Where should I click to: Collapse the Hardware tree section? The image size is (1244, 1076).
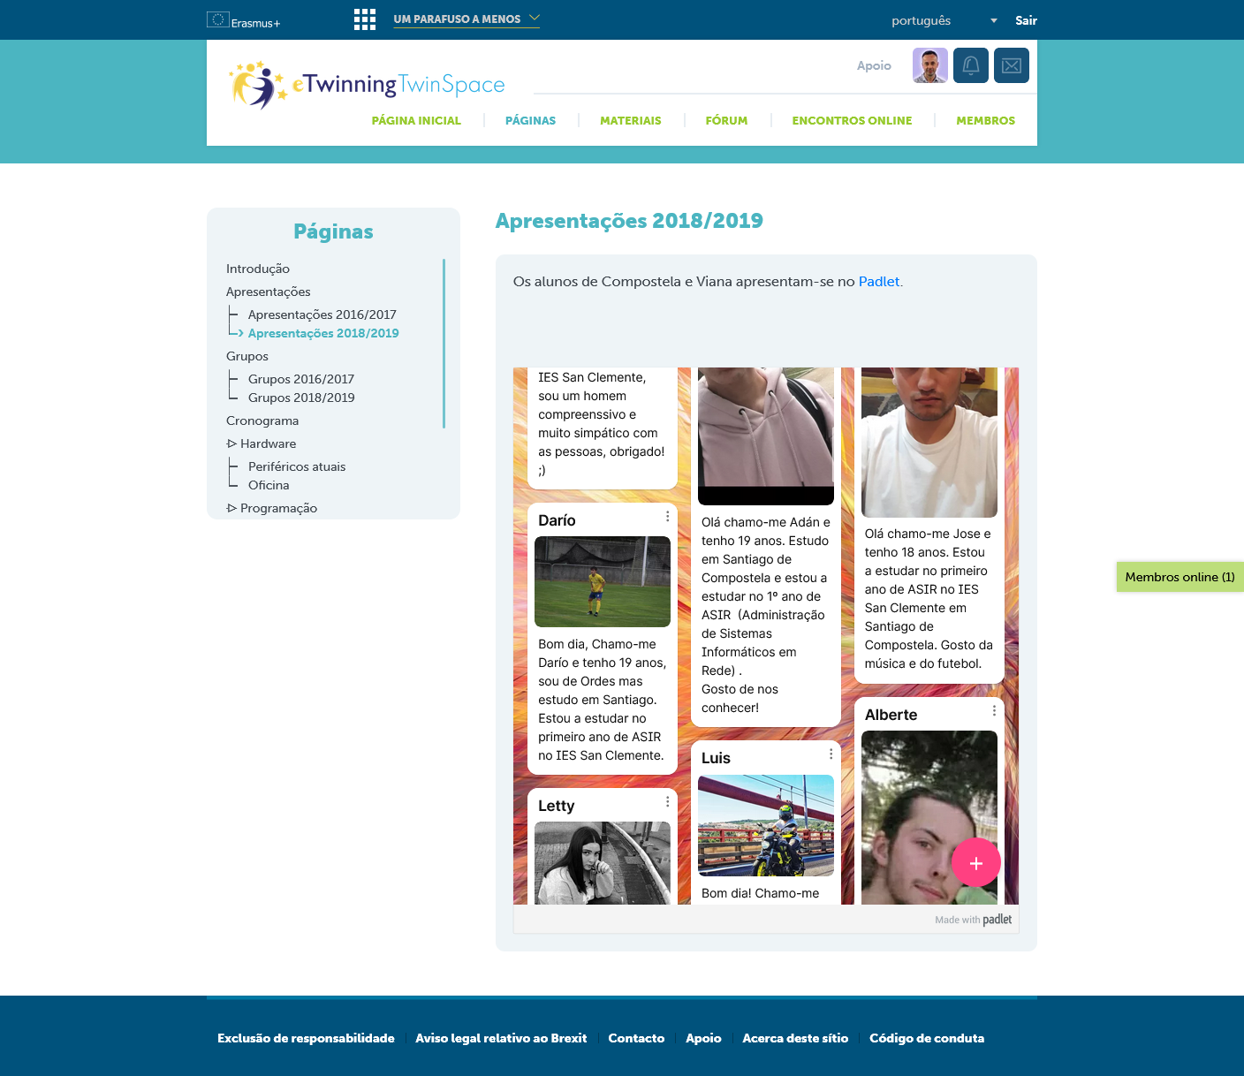[231, 443]
